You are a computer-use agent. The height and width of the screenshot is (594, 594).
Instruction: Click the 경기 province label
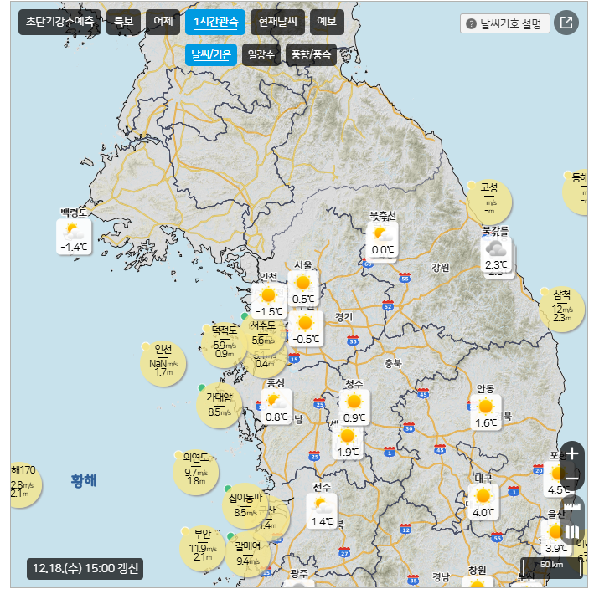click(343, 317)
